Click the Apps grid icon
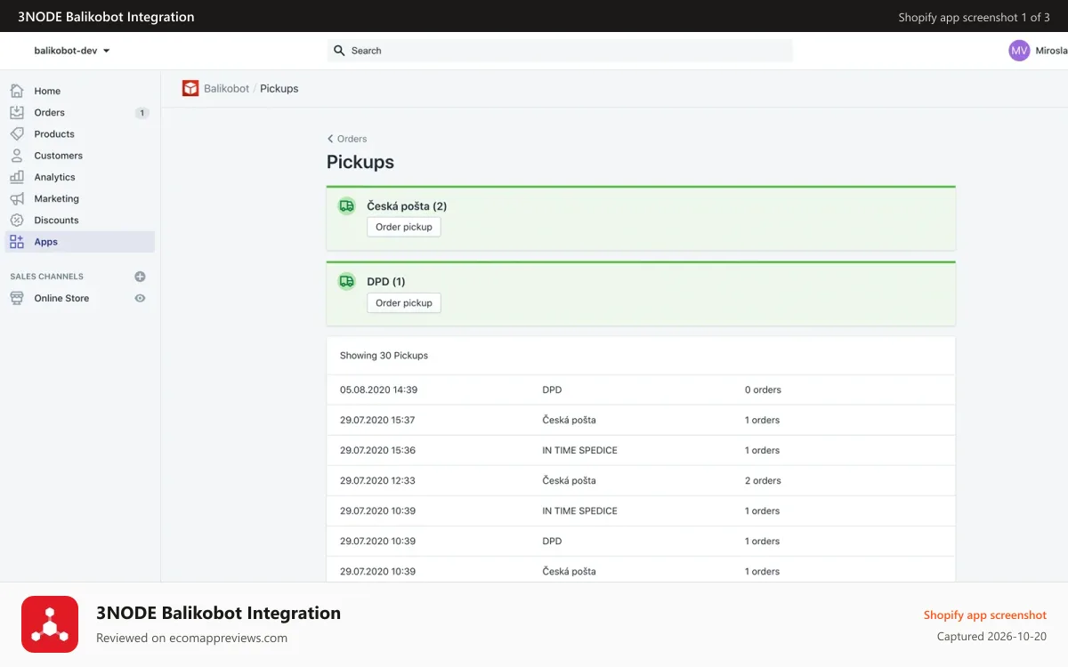 click(x=17, y=242)
